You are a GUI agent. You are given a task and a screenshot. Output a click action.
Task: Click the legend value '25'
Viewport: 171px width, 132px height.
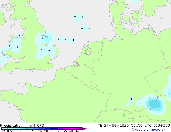tap(52, 131)
